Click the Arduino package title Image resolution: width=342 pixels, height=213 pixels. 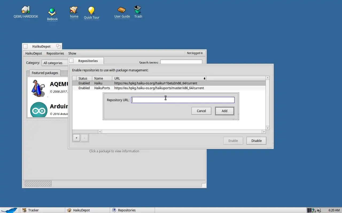[59, 106]
